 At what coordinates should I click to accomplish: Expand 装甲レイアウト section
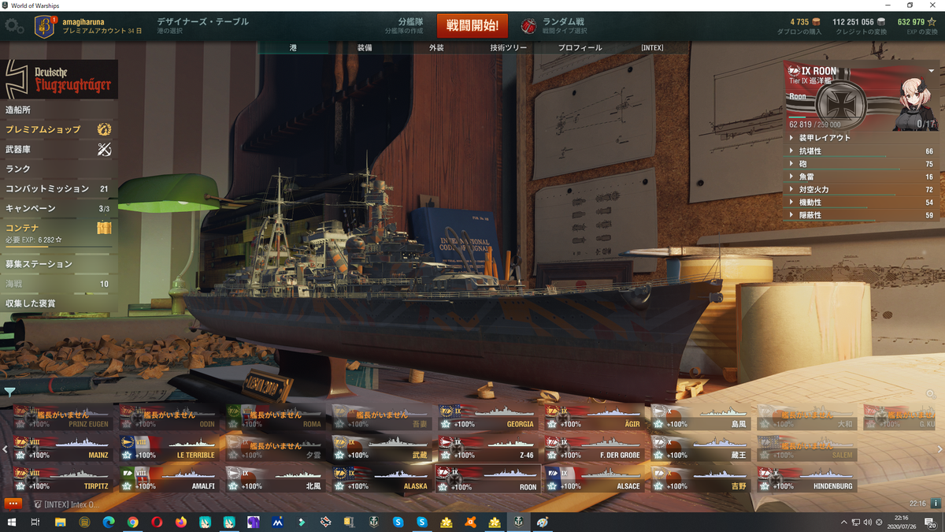[861, 138]
